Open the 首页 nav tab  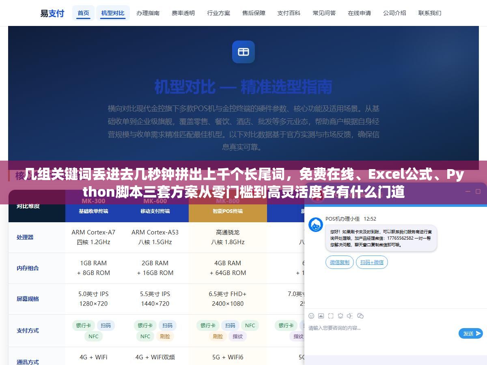[x=84, y=13]
